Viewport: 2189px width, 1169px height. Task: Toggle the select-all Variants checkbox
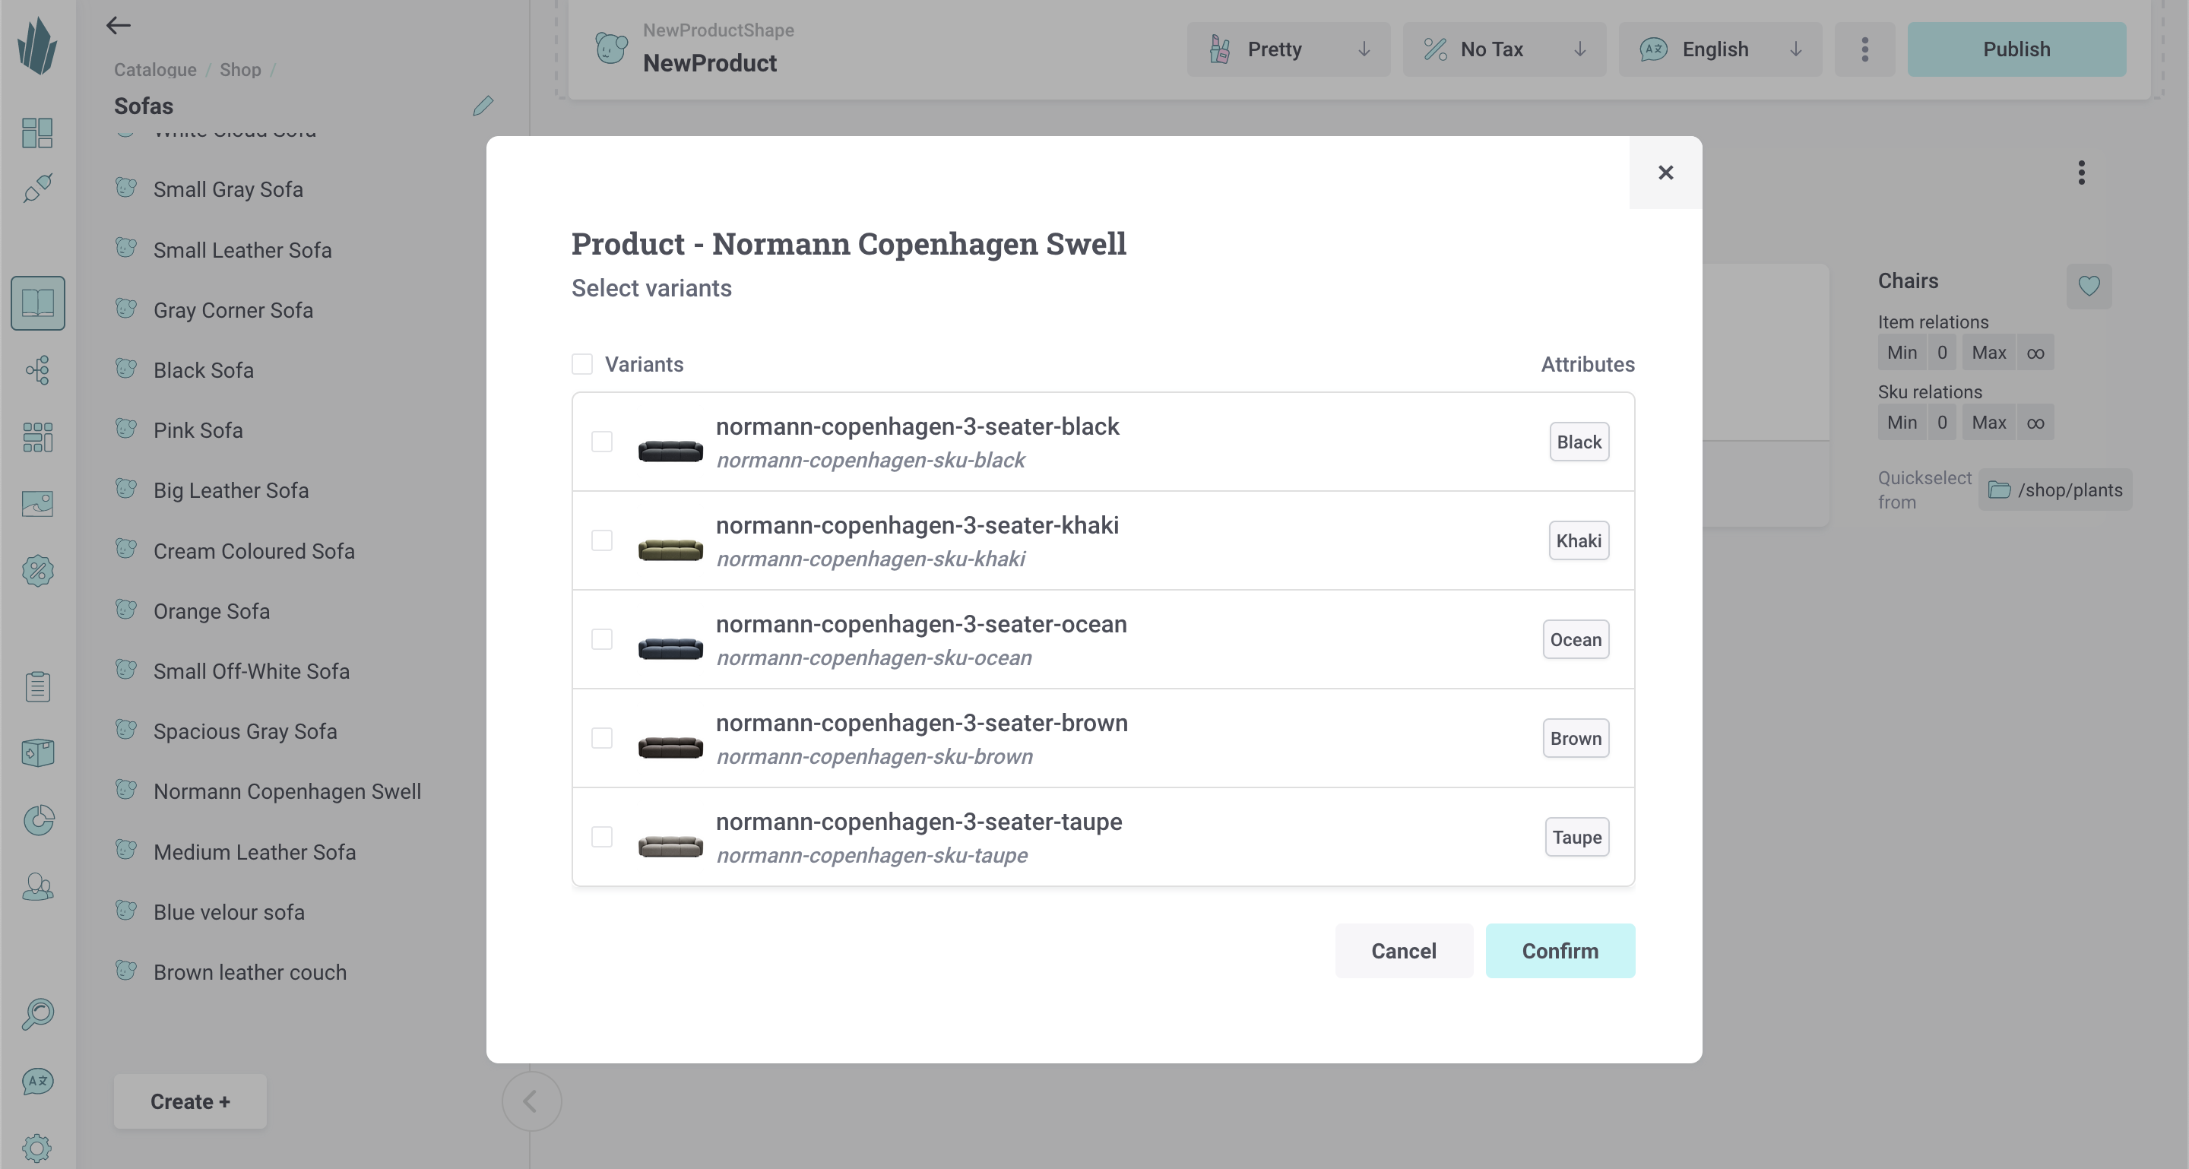point(582,363)
